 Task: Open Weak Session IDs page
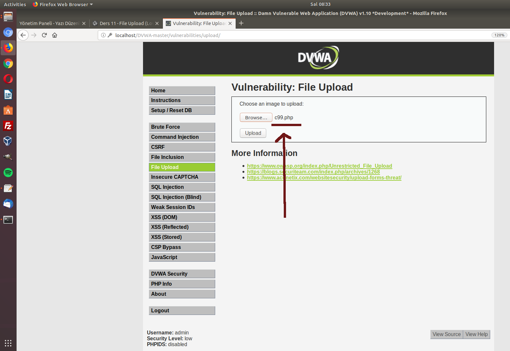(182, 207)
